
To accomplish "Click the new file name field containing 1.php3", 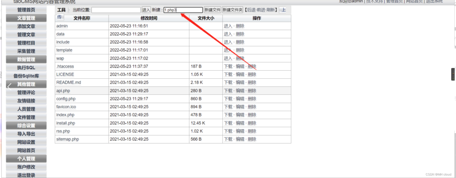I will pyautogui.click(x=183, y=9).
